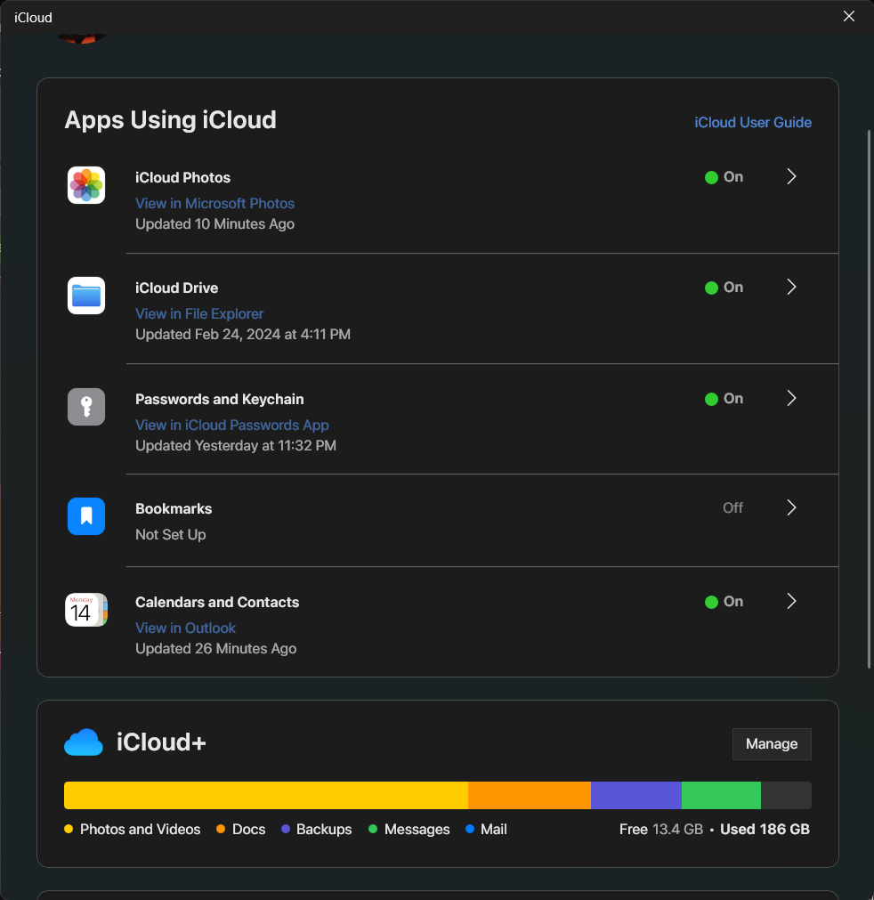Click the Passwords and Keychain title
Screen dimensions: 874x900
219,399
